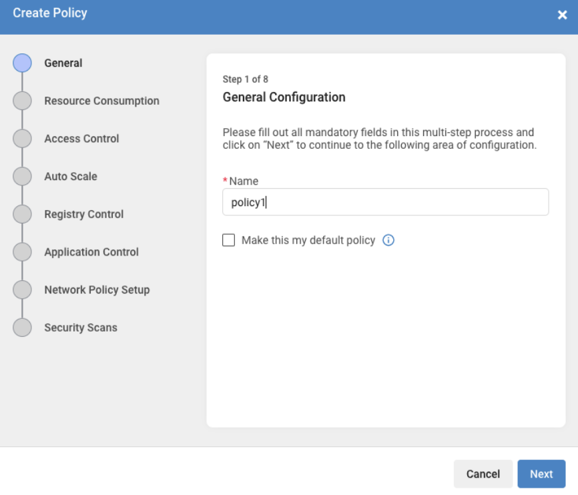Click the Auto Scale step circle
The height and width of the screenshot is (495, 578).
22,176
